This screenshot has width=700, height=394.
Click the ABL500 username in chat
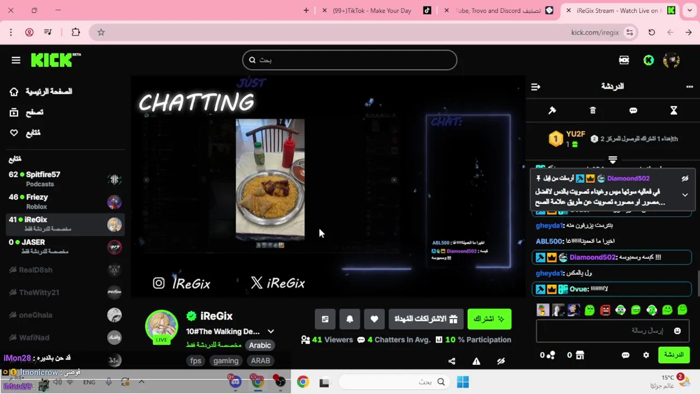coord(549,241)
